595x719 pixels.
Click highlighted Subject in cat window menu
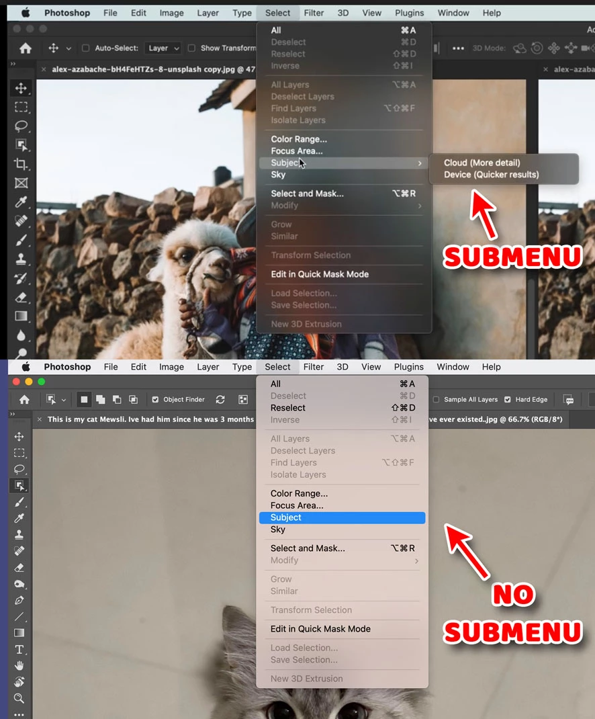point(342,517)
